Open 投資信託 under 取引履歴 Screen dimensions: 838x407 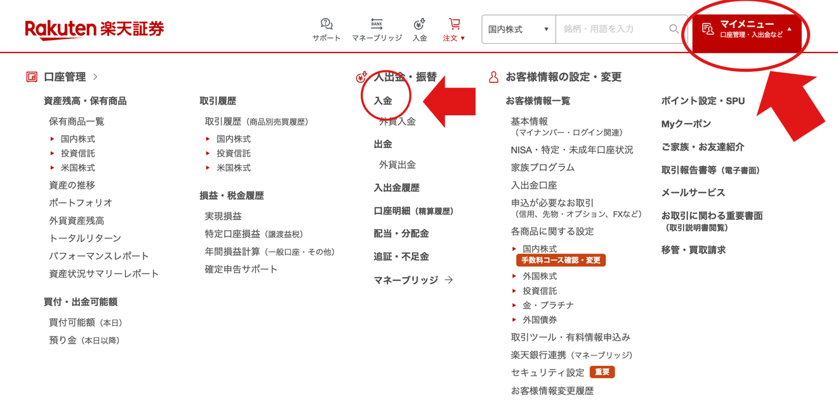234,153
